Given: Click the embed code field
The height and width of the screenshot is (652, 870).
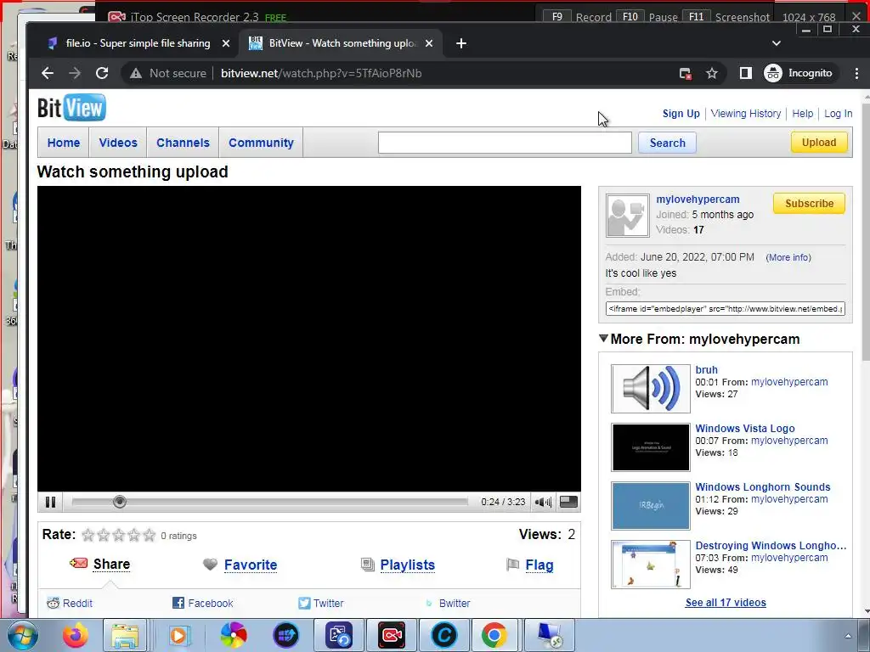Looking at the screenshot, I should point(726,309).
